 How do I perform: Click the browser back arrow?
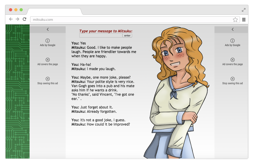(x=11, y=19)
